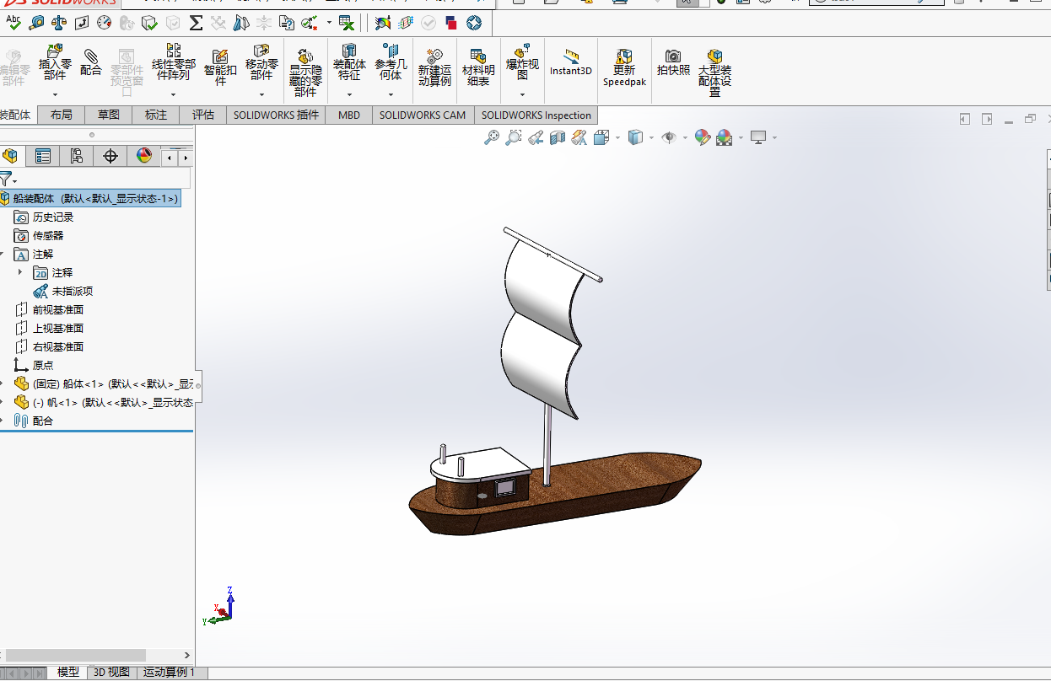The height and width of the screenshot is (681, 1051).
Task: Click Assembly Features (装配体特征)
Action: pyautogui.click(x=349, y=63)
